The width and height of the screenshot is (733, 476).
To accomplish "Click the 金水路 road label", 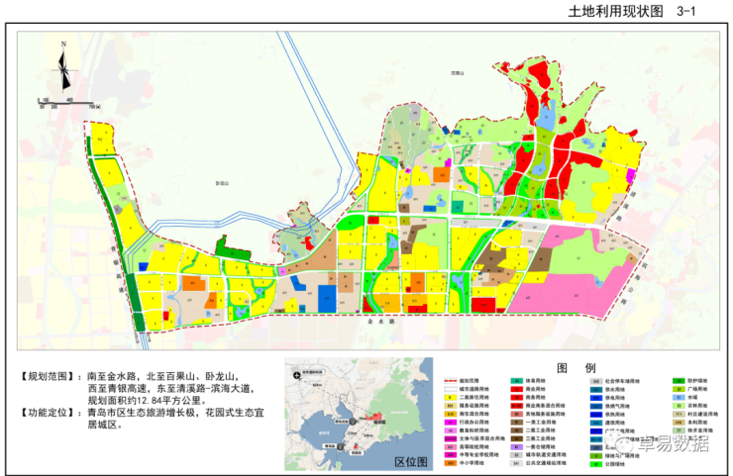I will tap(381, 322).
